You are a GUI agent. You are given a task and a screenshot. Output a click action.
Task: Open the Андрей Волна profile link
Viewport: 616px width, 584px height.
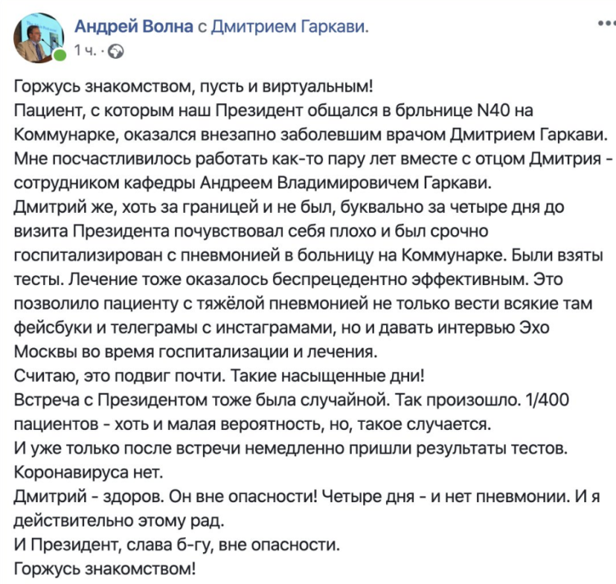[133, 27]
